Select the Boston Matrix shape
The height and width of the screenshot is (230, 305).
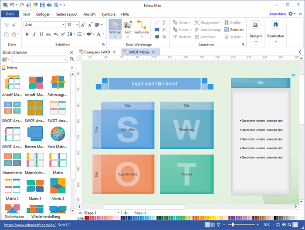point(35,135)
